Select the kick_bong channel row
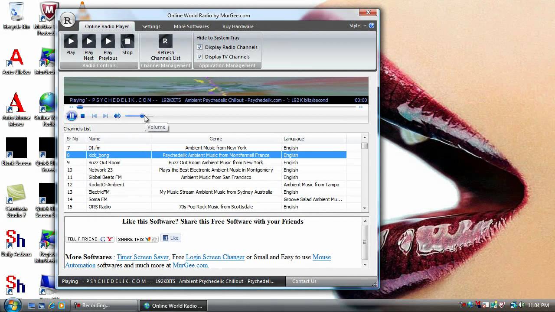The width and height of the screenshot is (555, 312). click(x=206, y=155)
